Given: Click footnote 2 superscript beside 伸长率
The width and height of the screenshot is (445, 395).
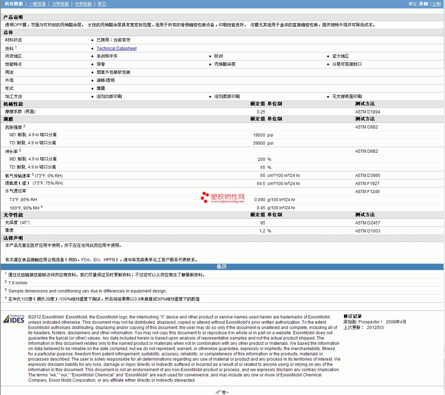Looking at the screenshot, I should pyautogui.click(x=20, y=150).
